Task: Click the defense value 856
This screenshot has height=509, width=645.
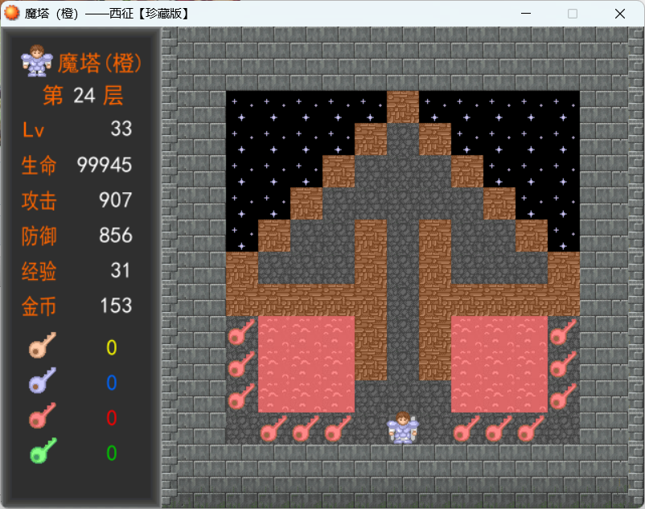Action: [116, 235]
